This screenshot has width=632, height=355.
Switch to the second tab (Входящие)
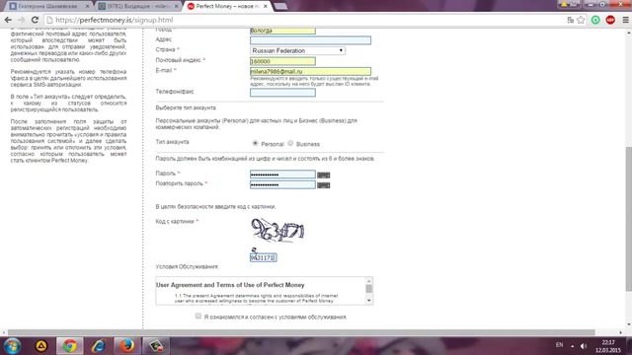pyautogui.click(x=138, y=6)
